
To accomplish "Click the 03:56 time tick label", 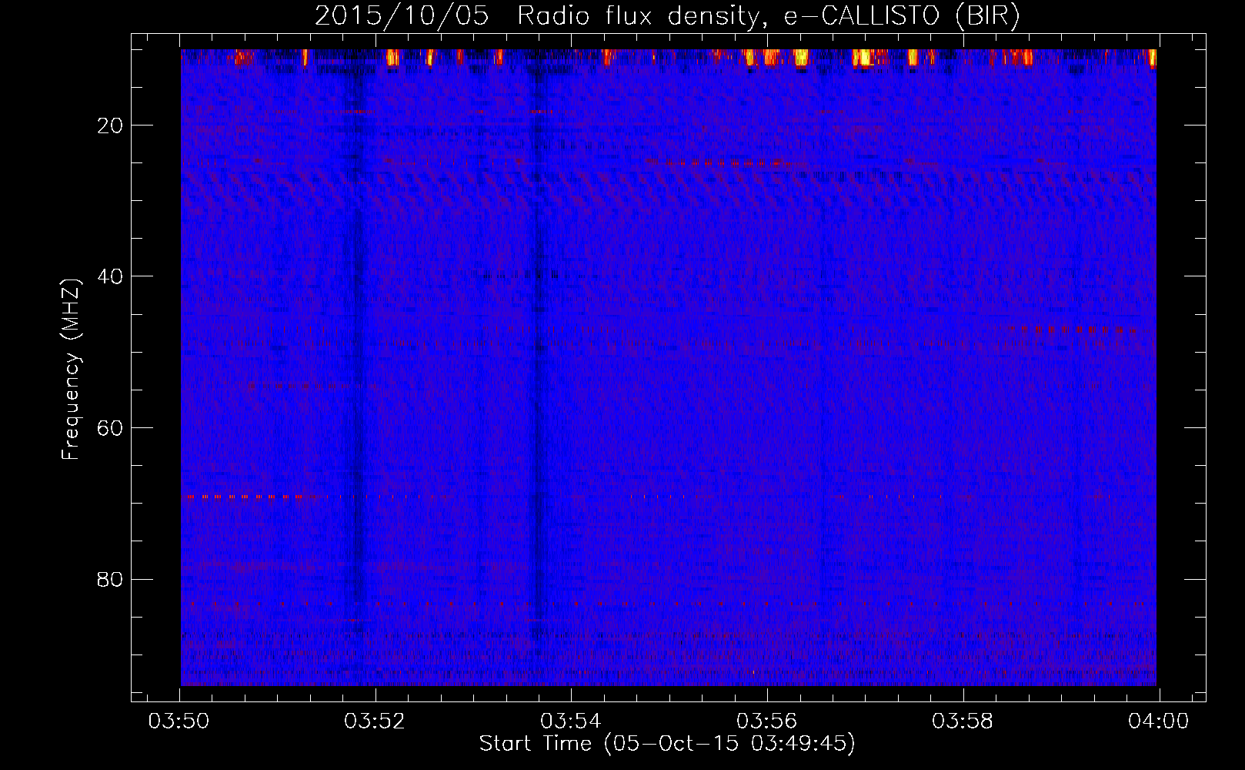I will pos(767,721).
